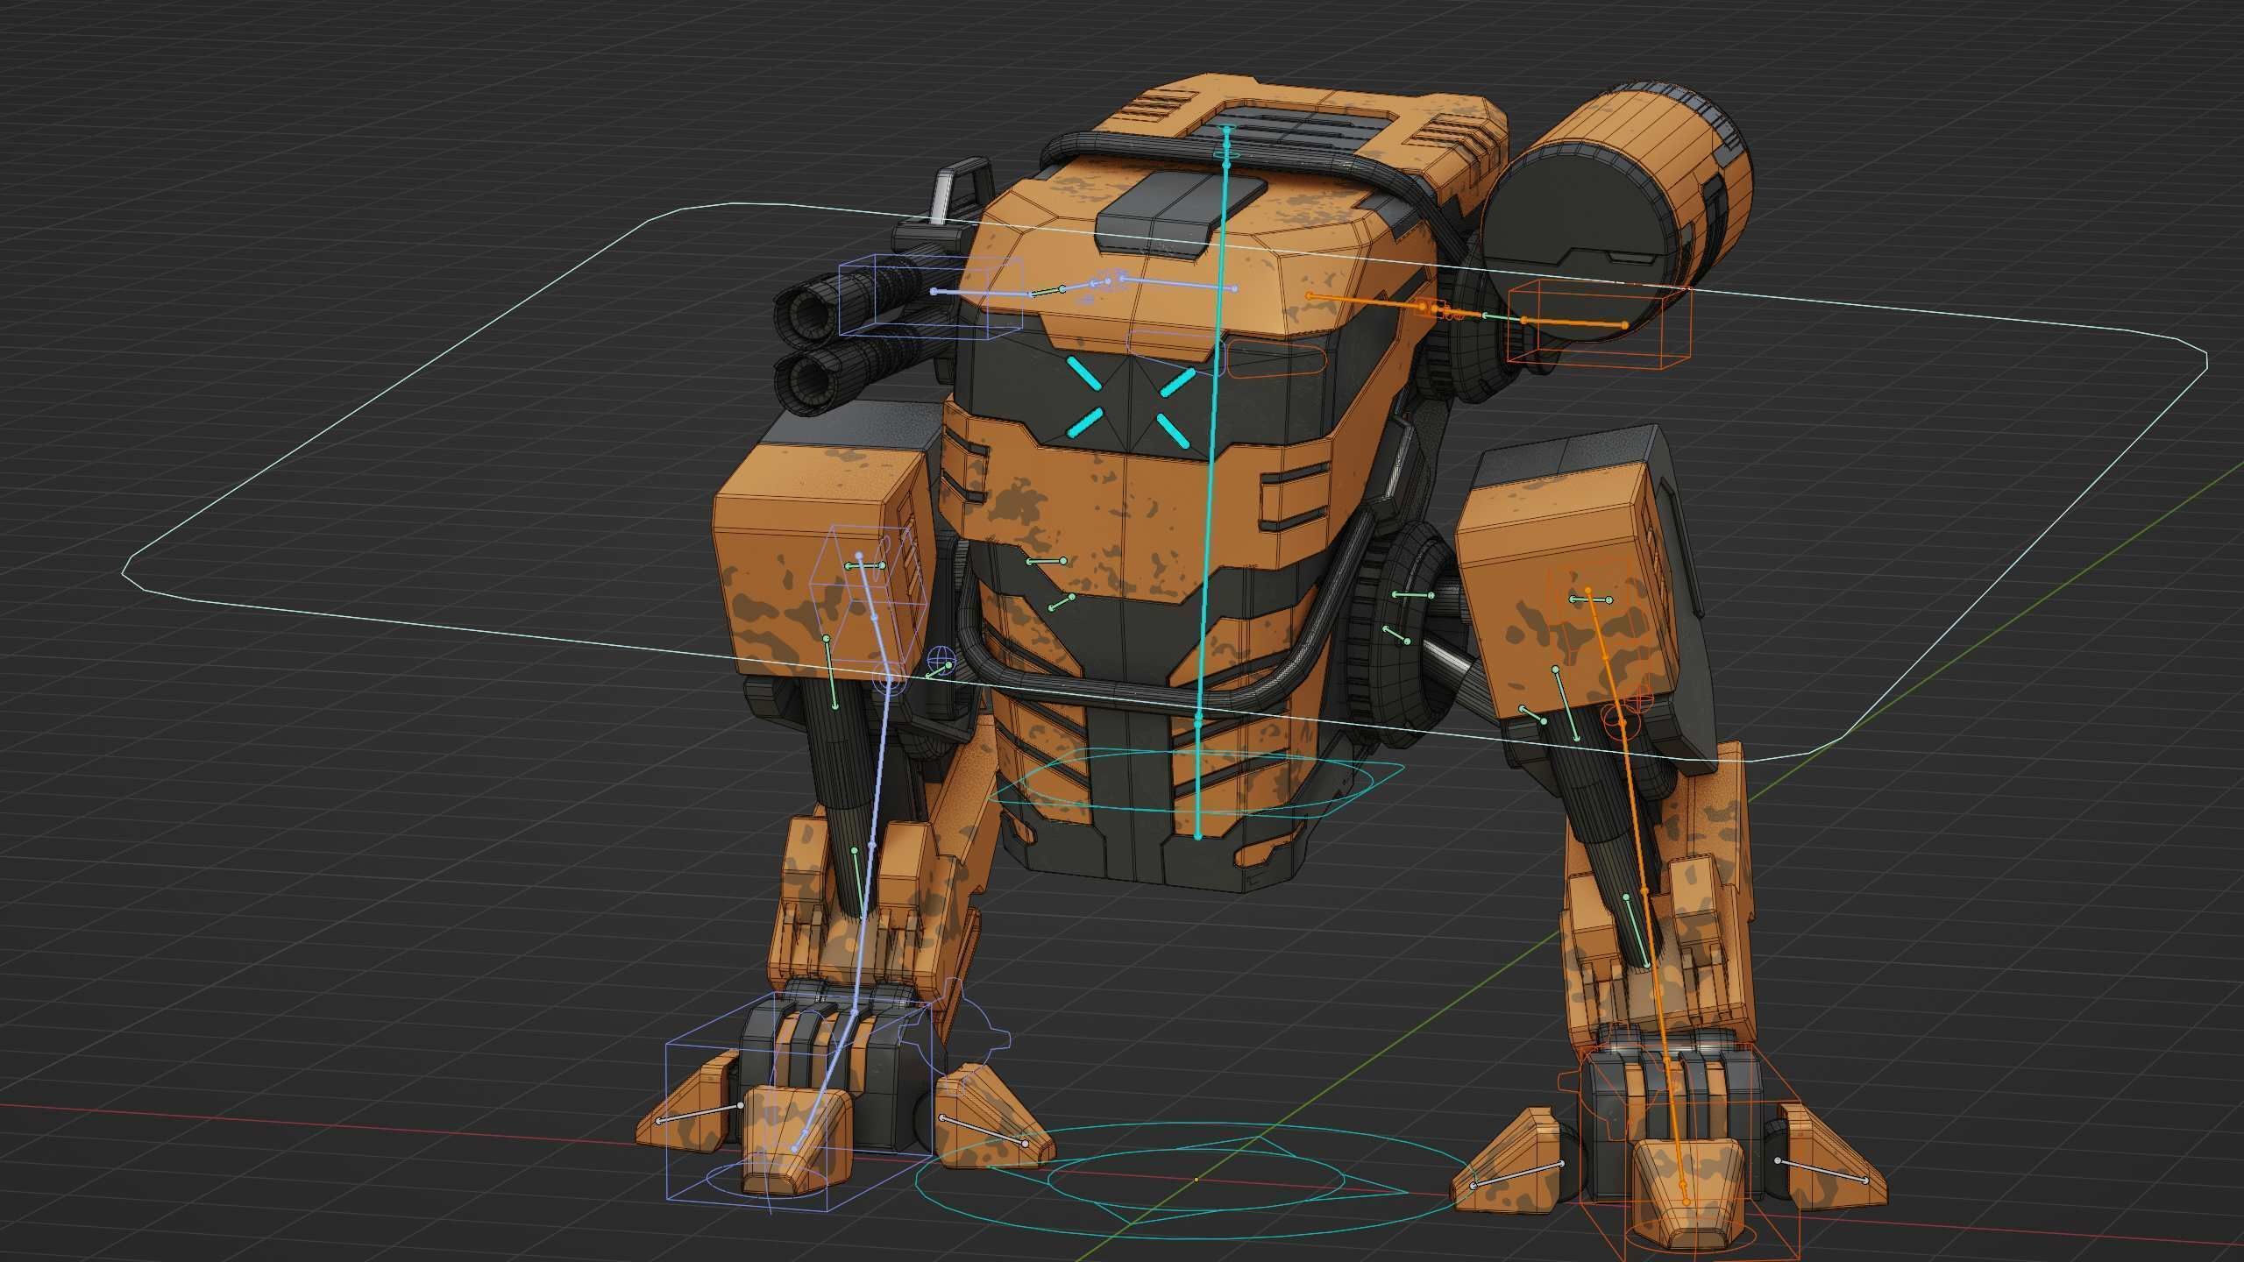
Task: Select white toe bone on orange-side inner toe
Action: pos(1518,1174)
